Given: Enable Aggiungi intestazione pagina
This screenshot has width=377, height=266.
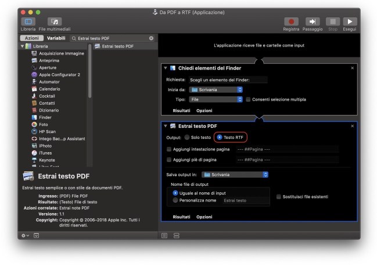Looking at the screenshot, I should coord(169,149).
